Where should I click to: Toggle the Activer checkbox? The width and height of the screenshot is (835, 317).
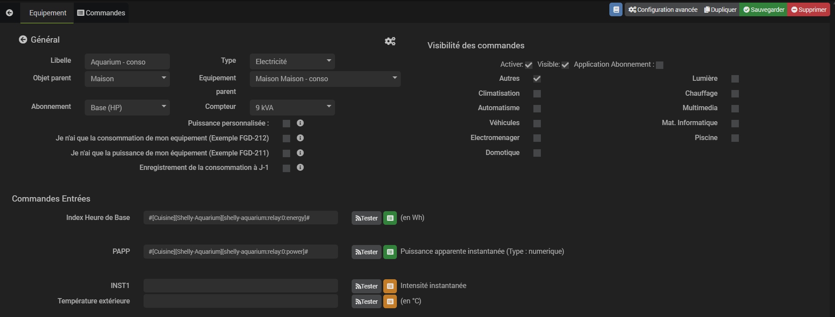529,65
